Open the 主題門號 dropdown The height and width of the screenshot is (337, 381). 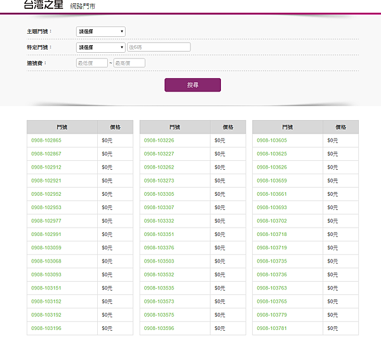pos(100,31)
